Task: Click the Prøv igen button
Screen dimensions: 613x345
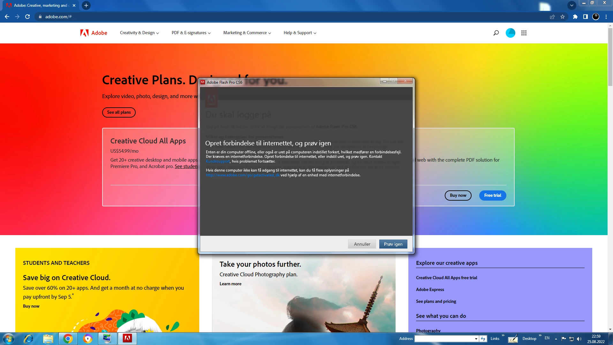Action: click(393, 244)
